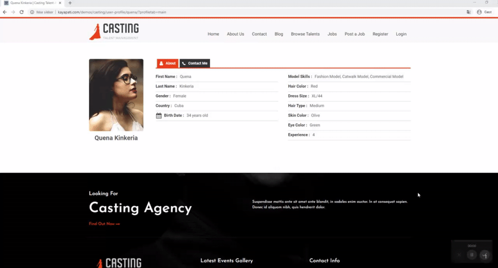Reload the page with the refresh icon
This screenshot has width=498, height=268.
pos(21,12)
